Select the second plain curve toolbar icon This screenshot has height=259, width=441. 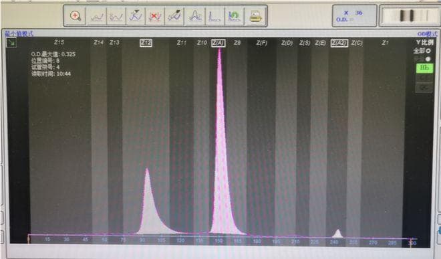click(x=116, y=16)
